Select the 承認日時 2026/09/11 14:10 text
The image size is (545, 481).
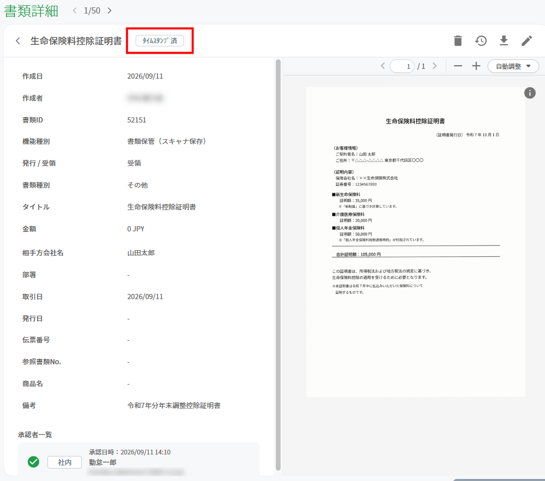coord(130,452)
